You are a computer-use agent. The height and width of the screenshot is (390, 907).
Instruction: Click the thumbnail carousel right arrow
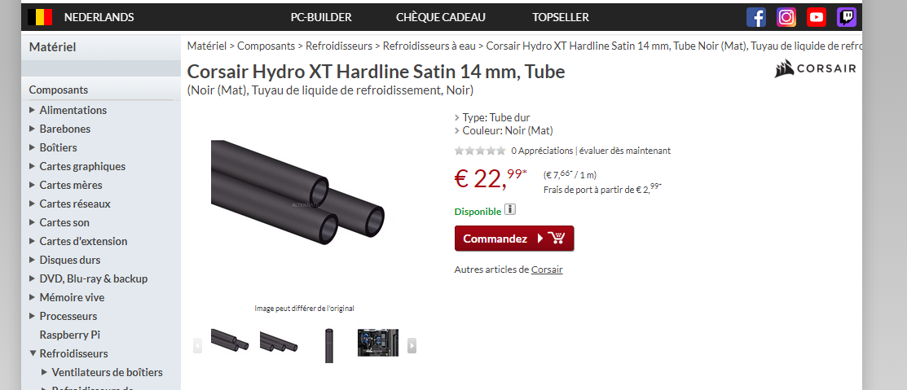[412, 345]
